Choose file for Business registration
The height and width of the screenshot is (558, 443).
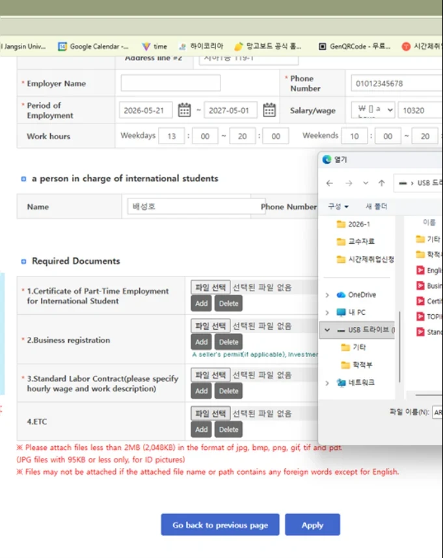[211, 326]
